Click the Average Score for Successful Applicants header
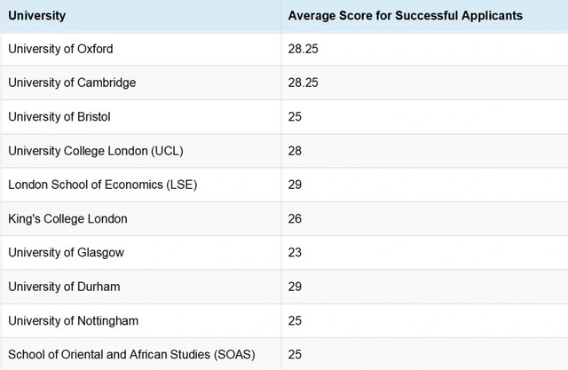Image resolution: width=568 pixels, height=370 pixels. 405,16
